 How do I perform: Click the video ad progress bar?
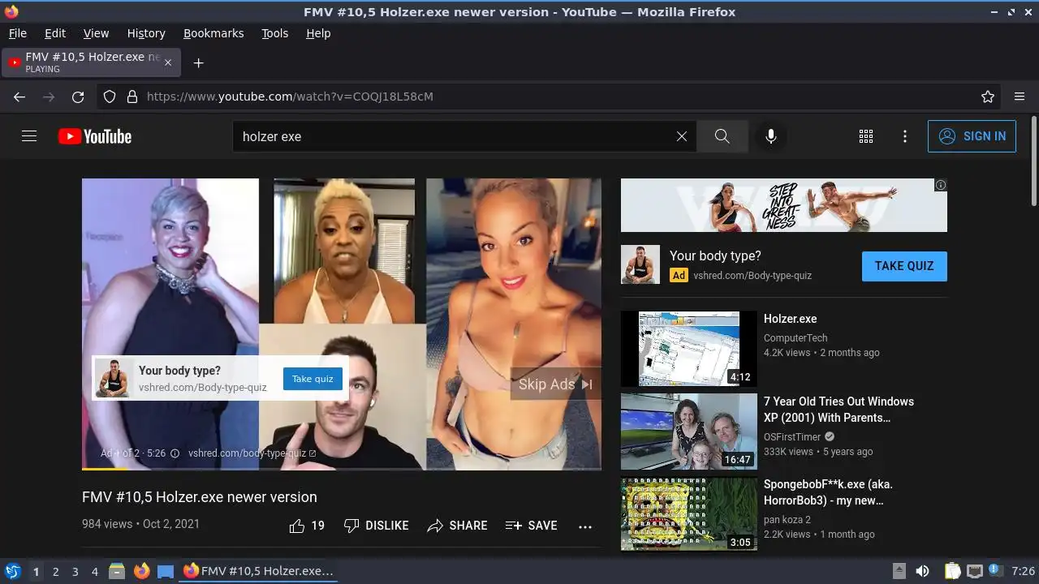(x=342, y=468)
